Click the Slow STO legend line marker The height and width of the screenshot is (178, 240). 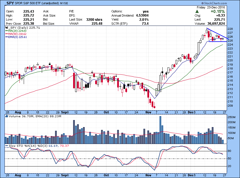click(7, 146)
